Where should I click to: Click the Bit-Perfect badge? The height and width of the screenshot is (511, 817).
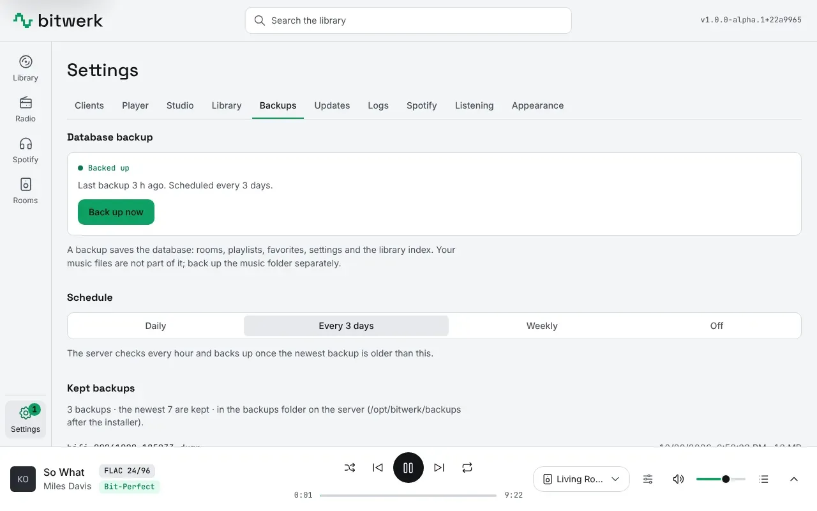(130, 486)
